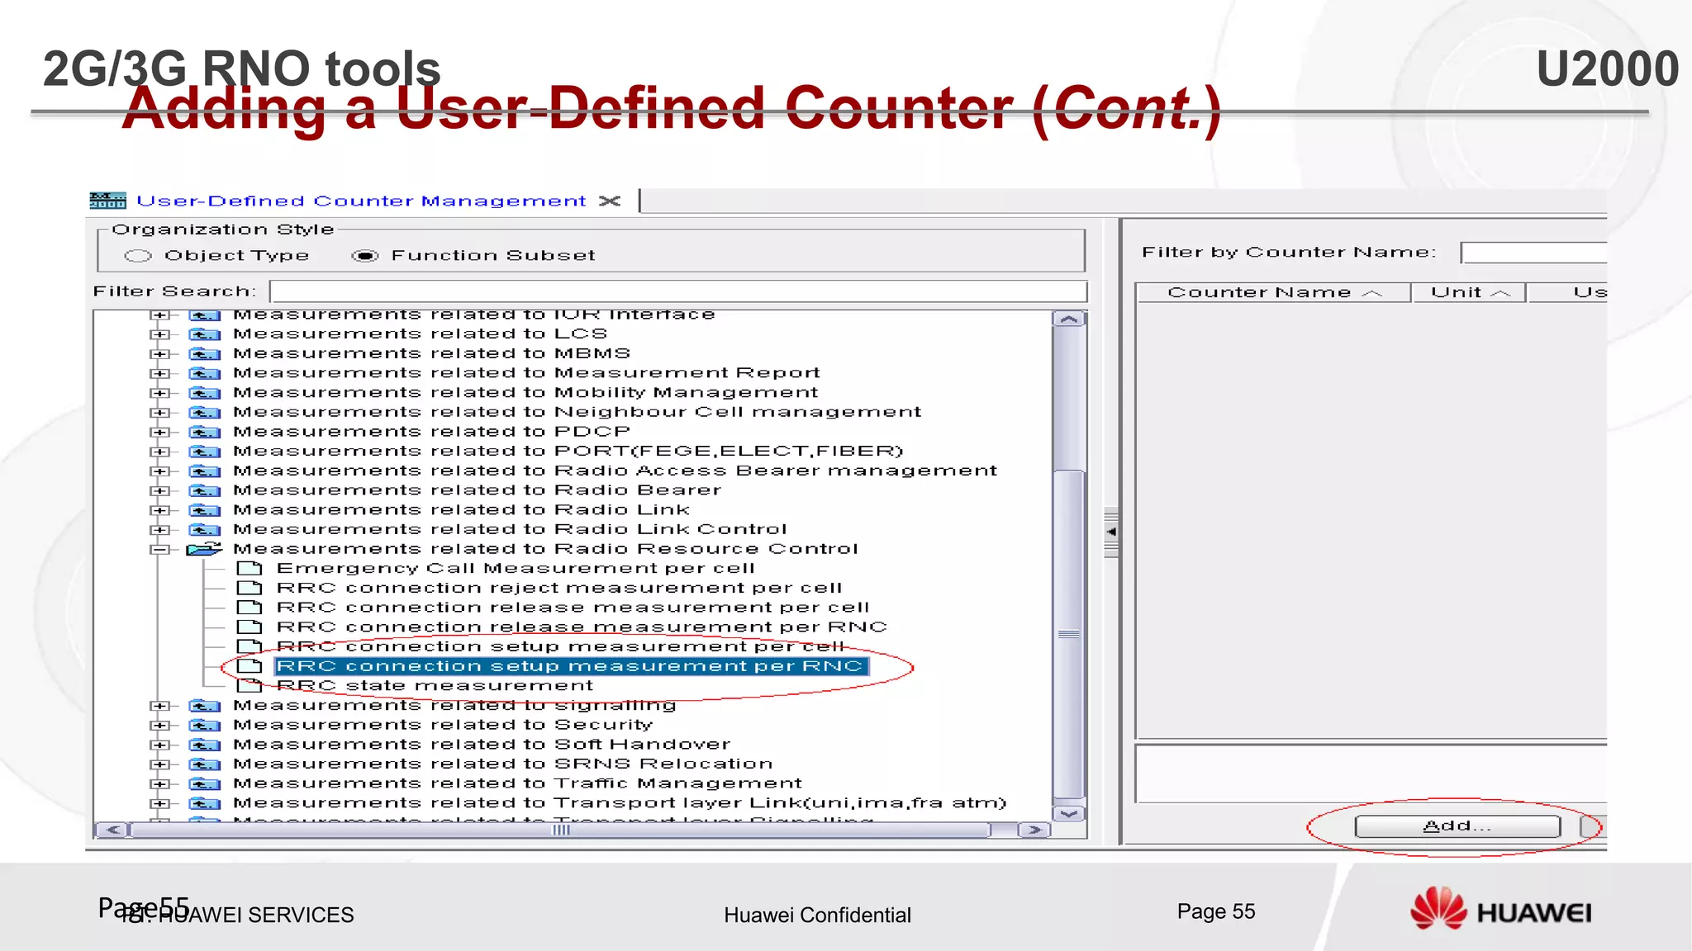Click folder icon for LCS measurements
The height and width of the screenshot is (951, 1692).
pos(204,334)
